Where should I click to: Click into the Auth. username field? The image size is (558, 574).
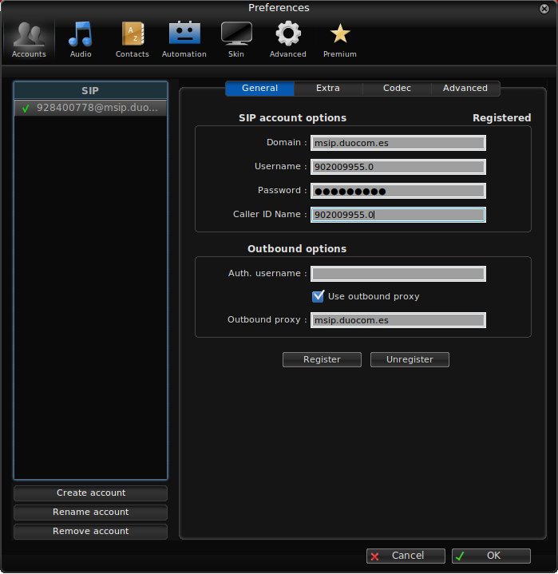[x=398, y=274]
